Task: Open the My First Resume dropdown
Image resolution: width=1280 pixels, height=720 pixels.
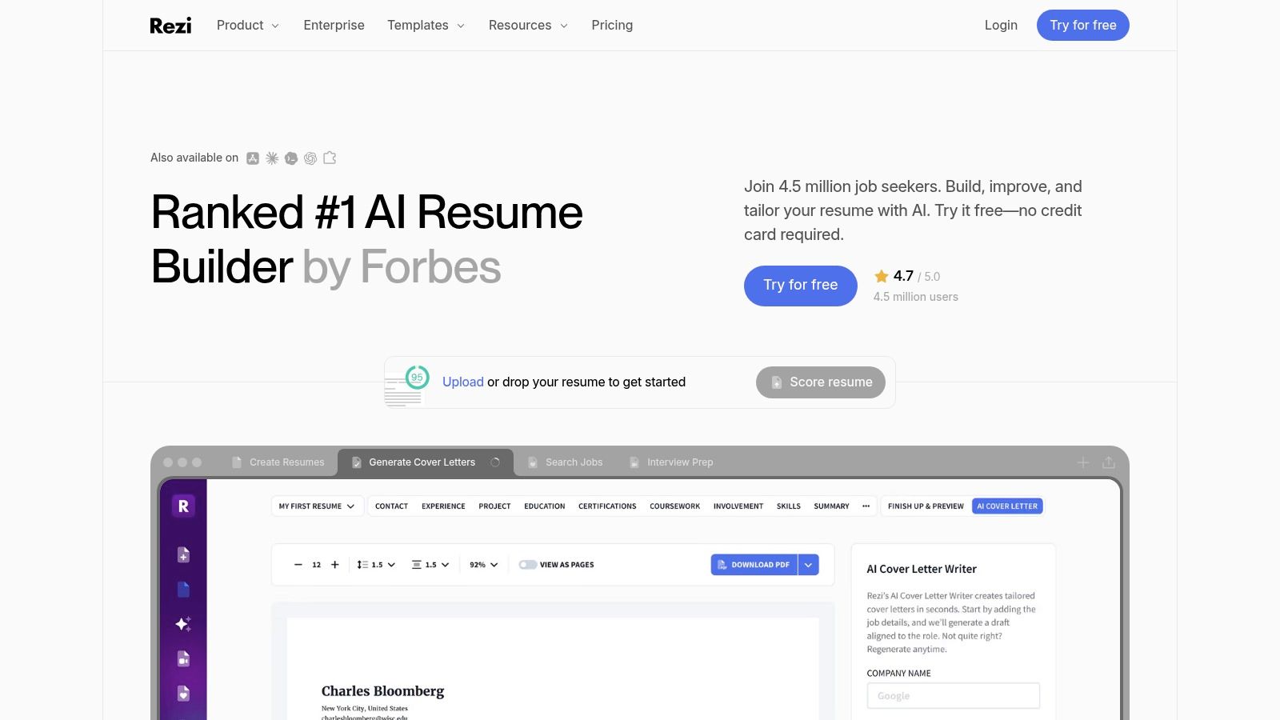Action: [x=317, y=506]
